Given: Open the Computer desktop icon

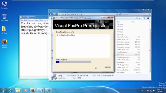Looking at the screenshot, I should click(4, 5).
